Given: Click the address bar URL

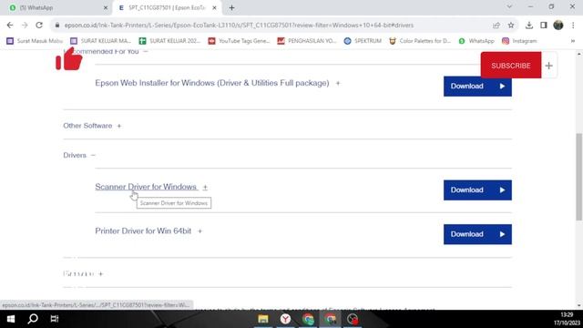Looking at the screenshot, I should coord(239,26).
